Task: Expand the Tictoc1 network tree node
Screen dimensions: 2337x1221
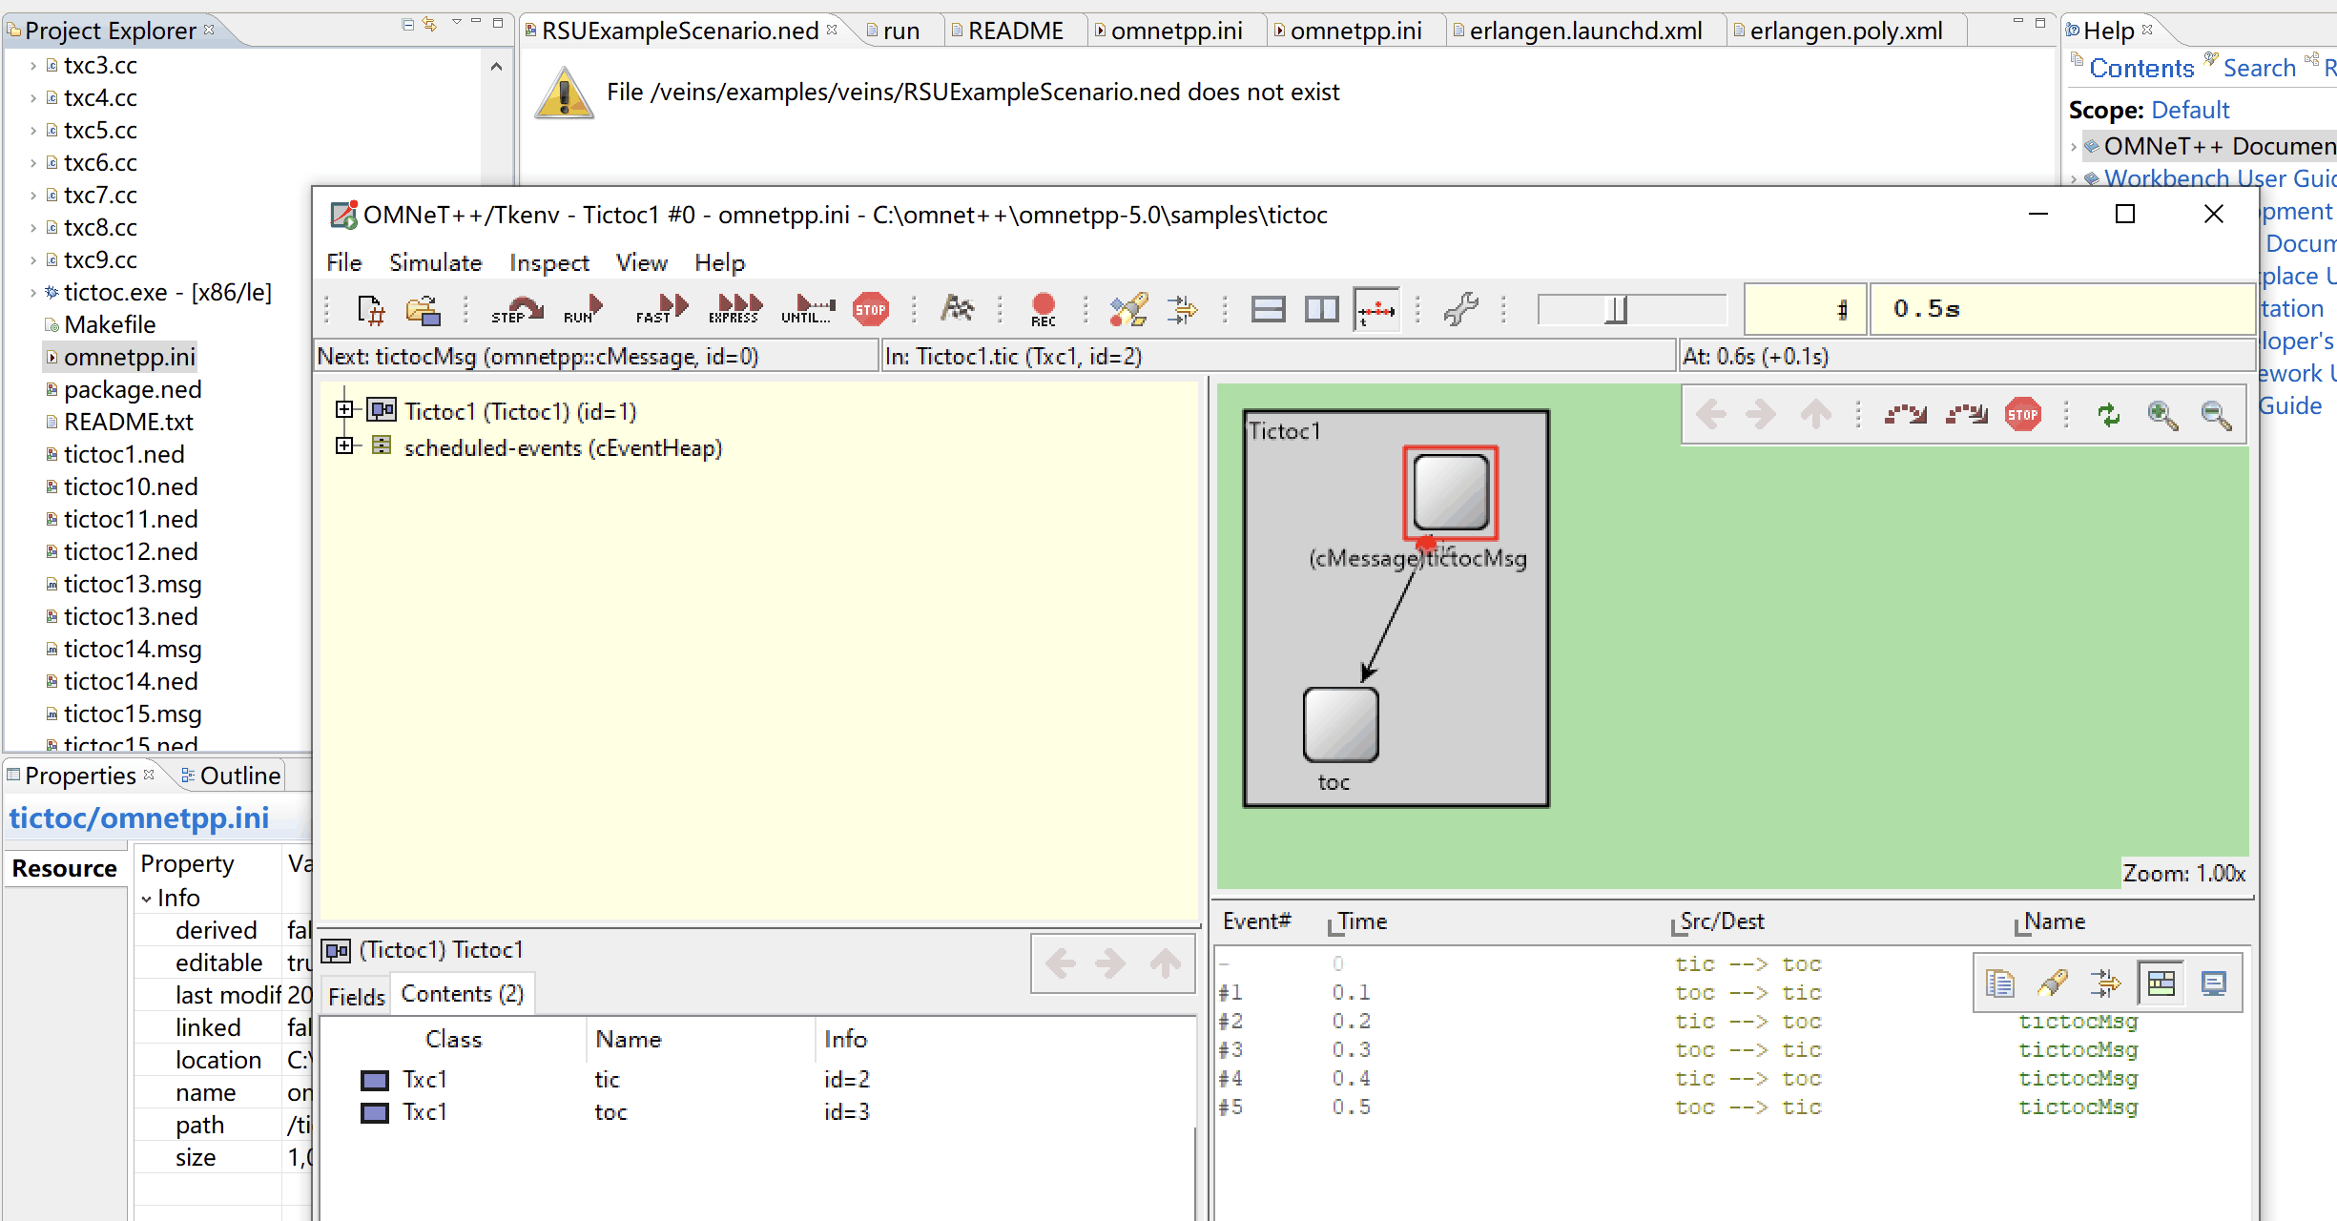Action: pos(344,410)
